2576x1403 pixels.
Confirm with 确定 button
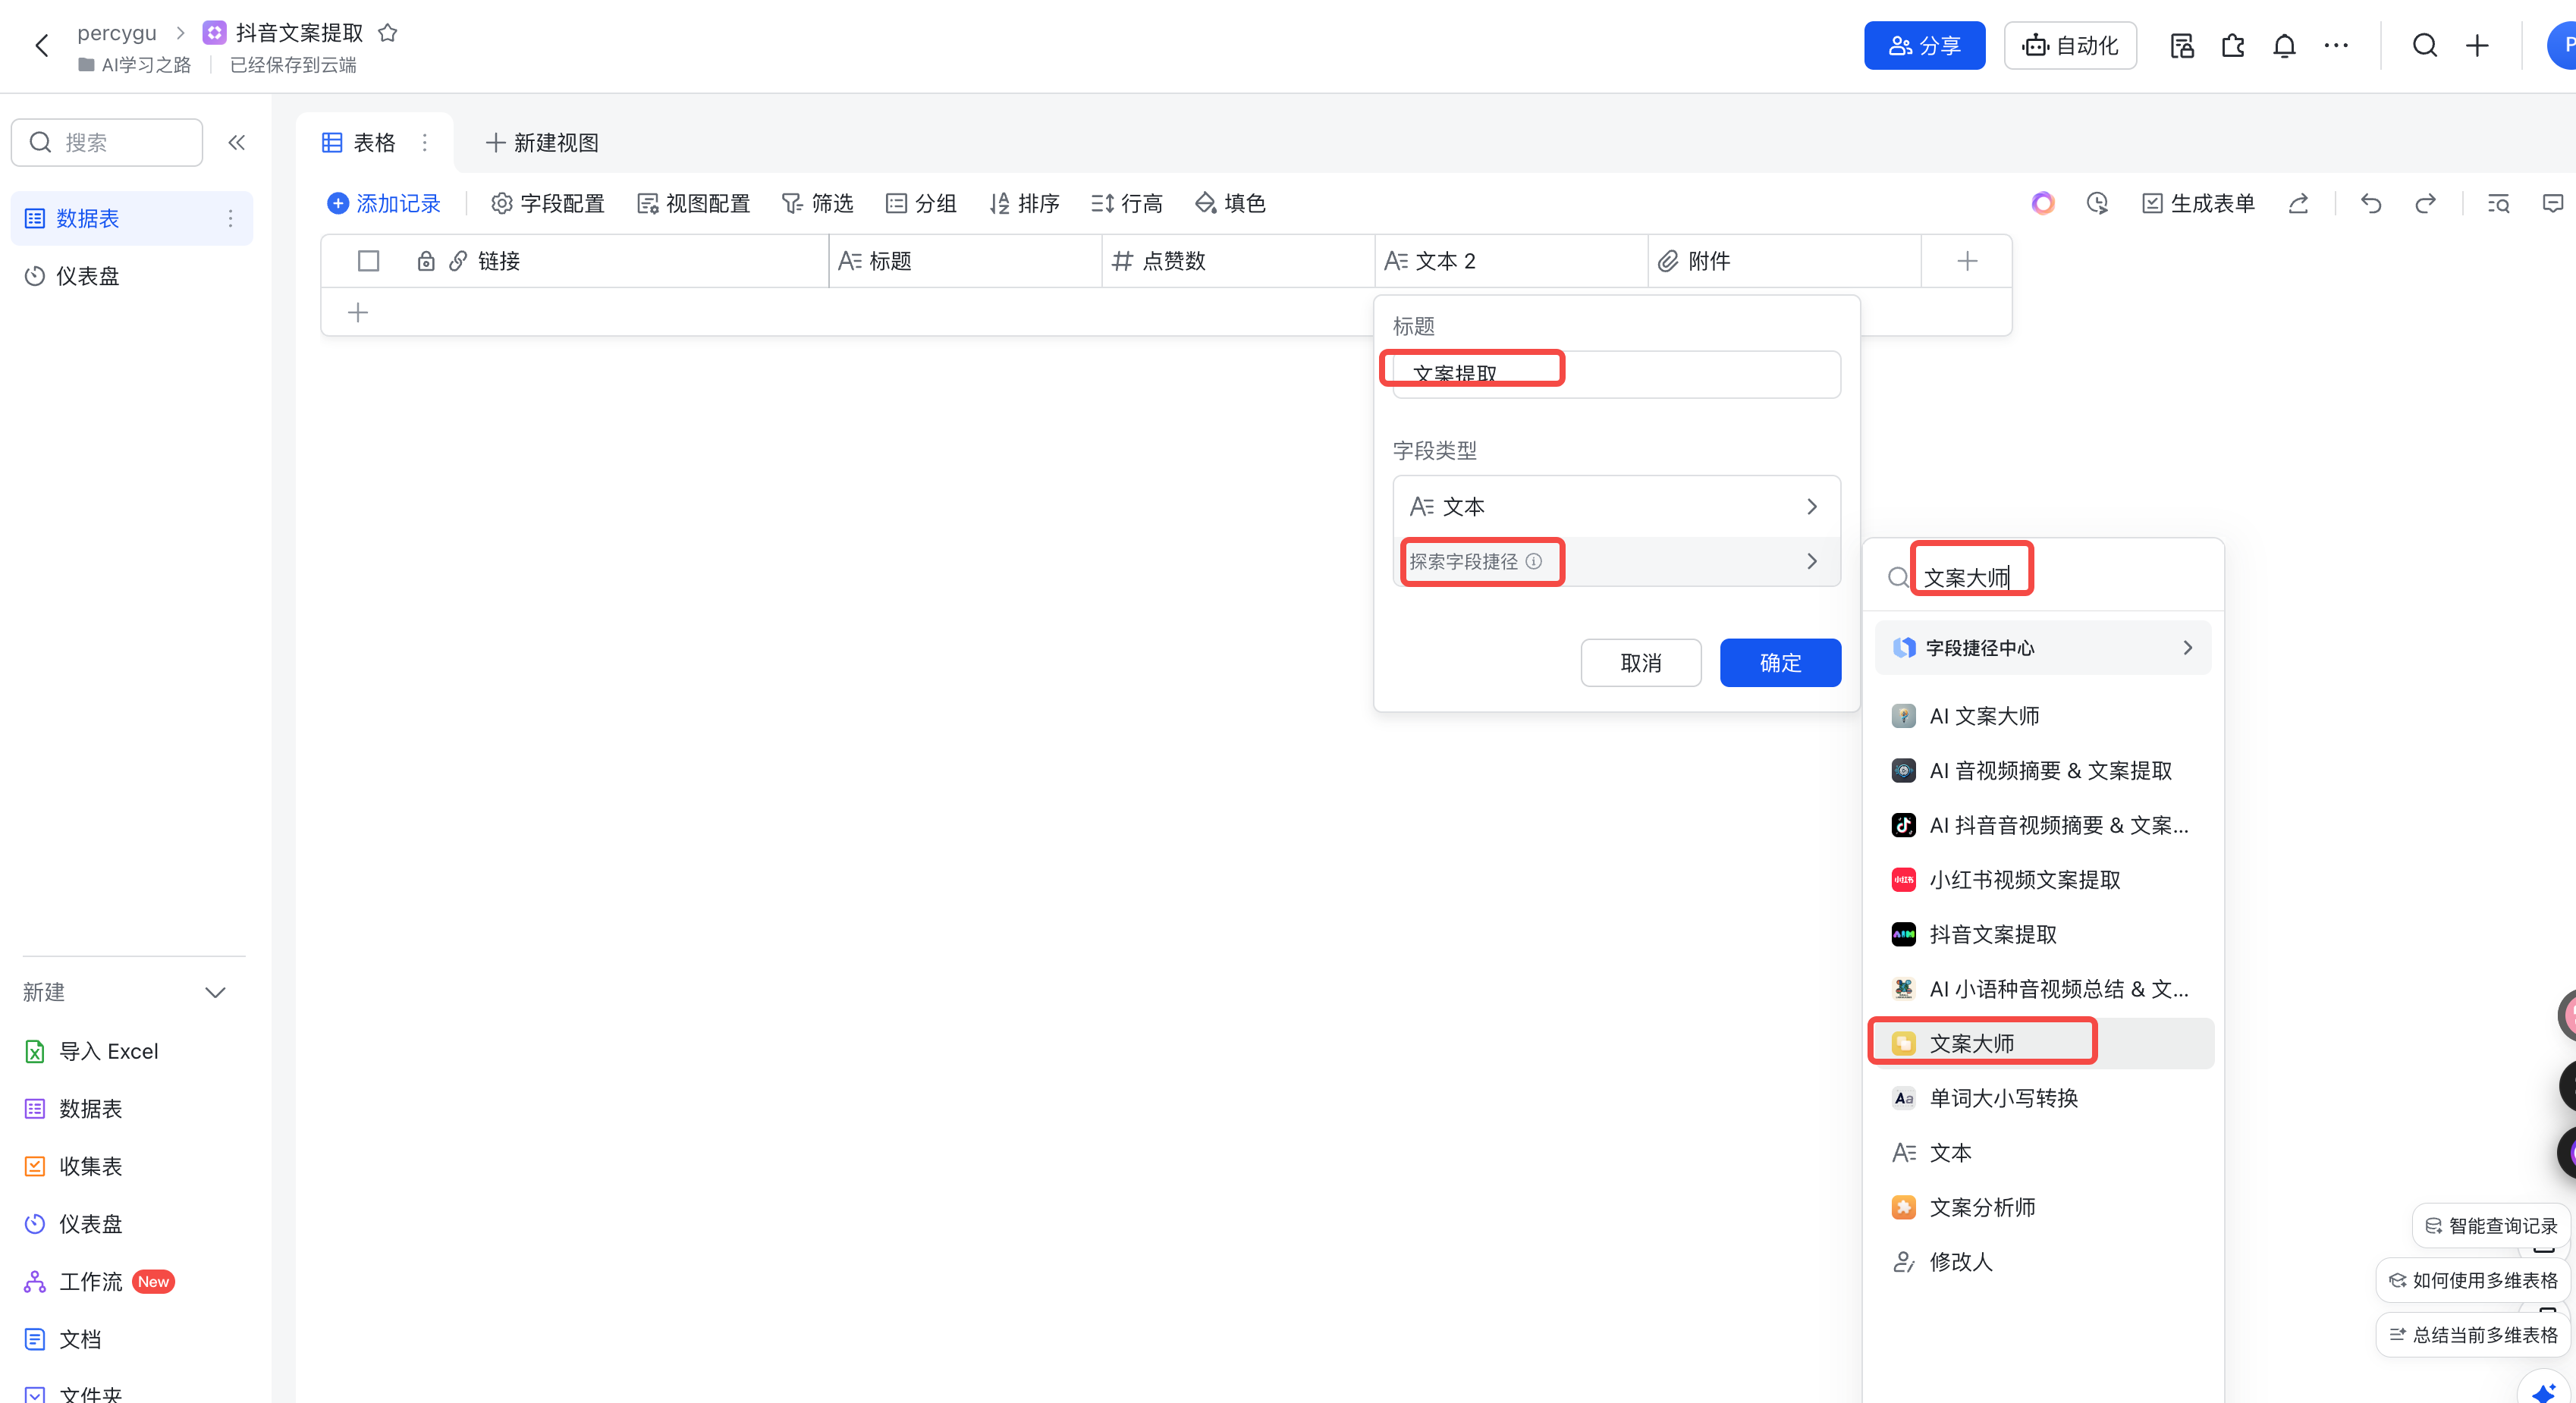[x=1780, y=663]
